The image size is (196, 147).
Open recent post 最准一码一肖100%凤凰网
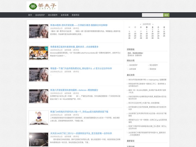(x=147, y=91)
